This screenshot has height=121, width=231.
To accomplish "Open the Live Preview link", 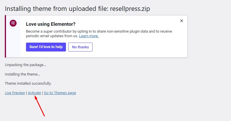I will pyautogui.click(x=15, y=93).
